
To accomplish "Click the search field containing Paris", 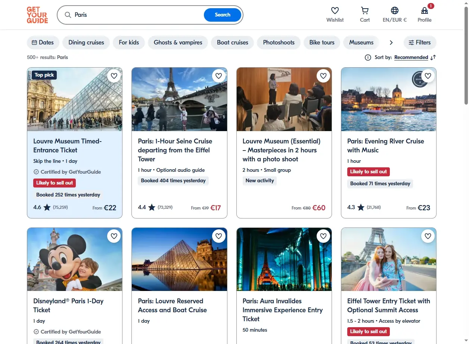I will (x=138, y=15).
